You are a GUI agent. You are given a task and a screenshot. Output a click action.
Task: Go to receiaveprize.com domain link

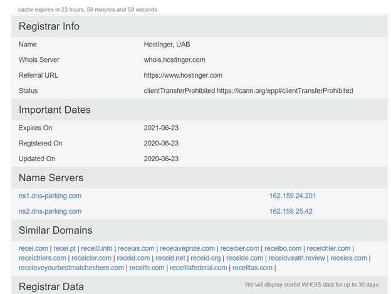187,248
